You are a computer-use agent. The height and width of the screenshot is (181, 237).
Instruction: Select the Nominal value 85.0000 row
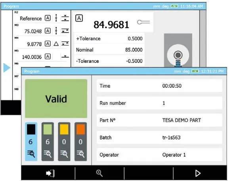click(109, 50)
